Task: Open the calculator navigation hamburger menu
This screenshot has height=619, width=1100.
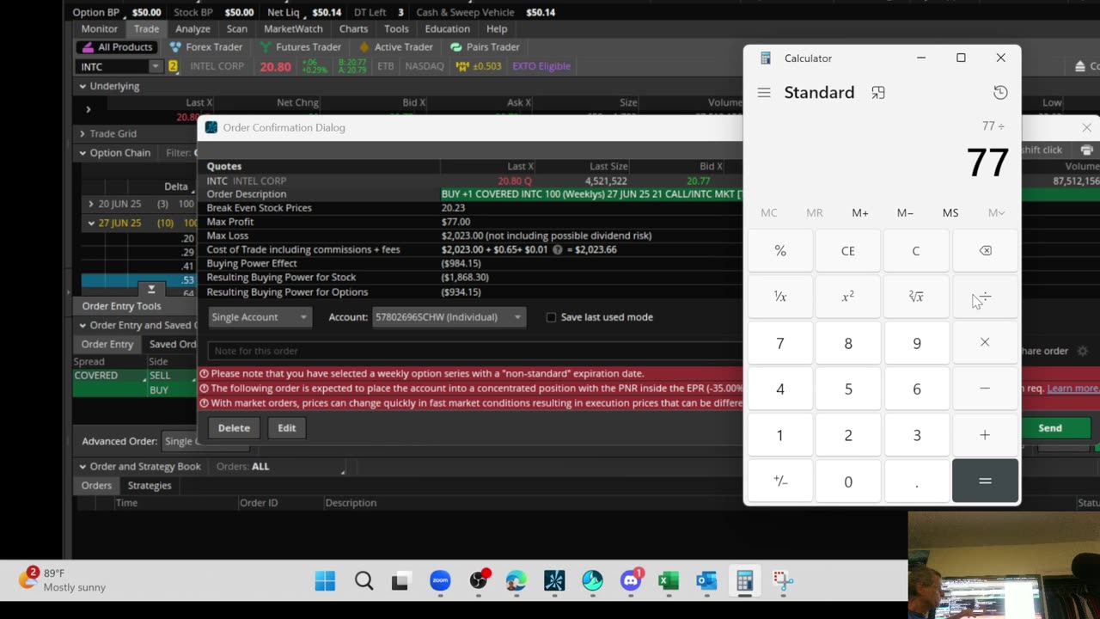Action: (764, 92)
